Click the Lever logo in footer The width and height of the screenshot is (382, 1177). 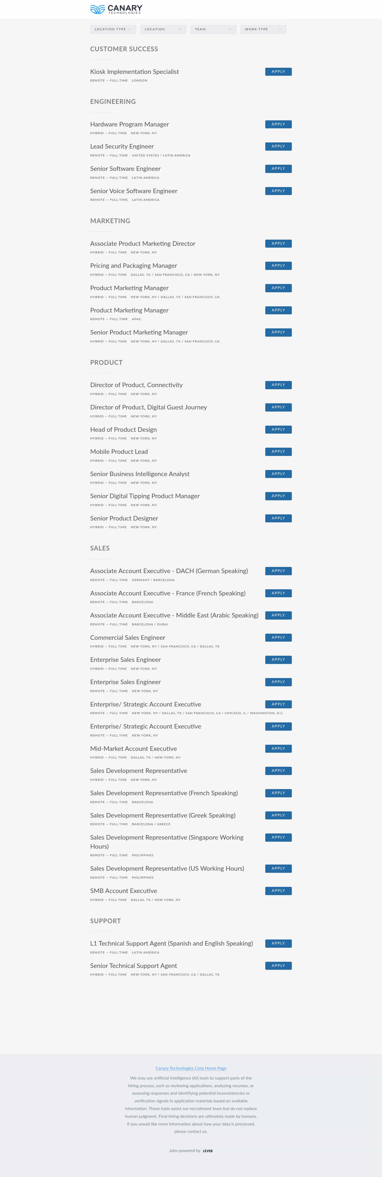click(x=208, y=1151)
